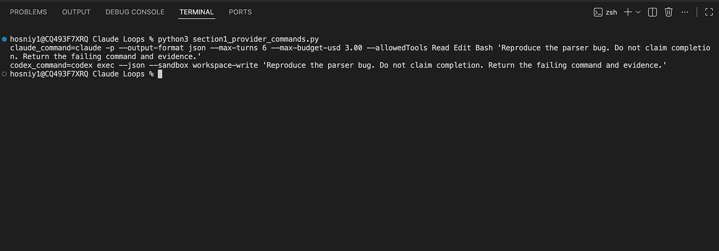
Task: Click the zsh terminal name label
Action: tap(612, 12)
